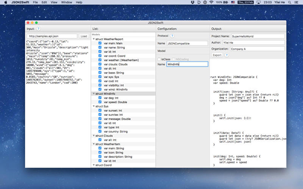Toggle var wind: WindInfo checkbox
The width and height of the screenshot is (303, 189).
point(100,89)
